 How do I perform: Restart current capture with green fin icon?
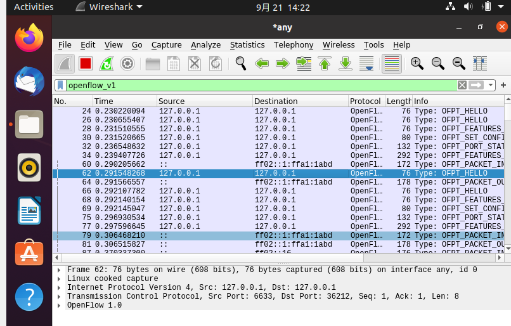[x=107, y=63]
